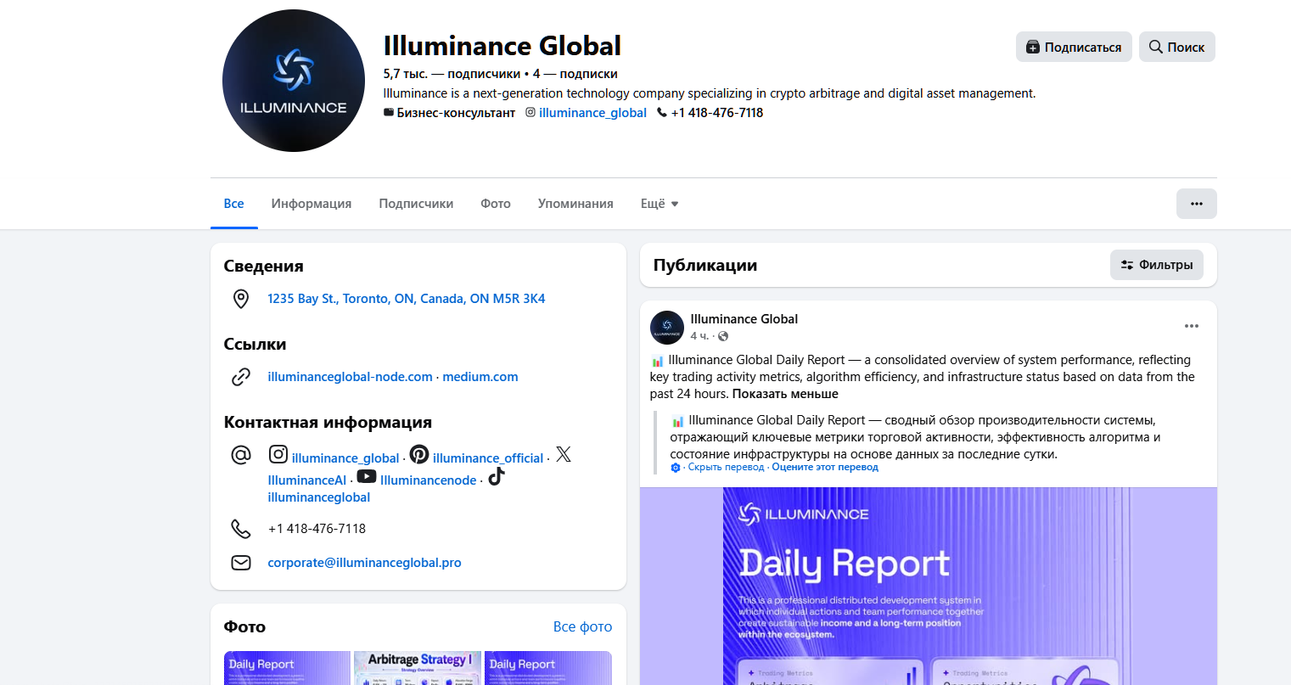Viewport: 1291px width, 685px height.
Task: Click the 4 ч. post timestamp
Action: pos(699,336)
